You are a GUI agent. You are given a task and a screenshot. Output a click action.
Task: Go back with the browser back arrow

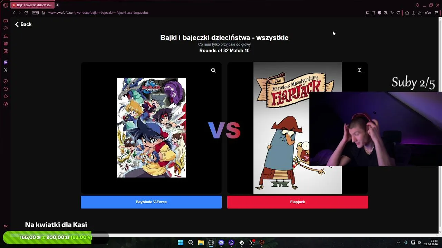tap(14, 13)
